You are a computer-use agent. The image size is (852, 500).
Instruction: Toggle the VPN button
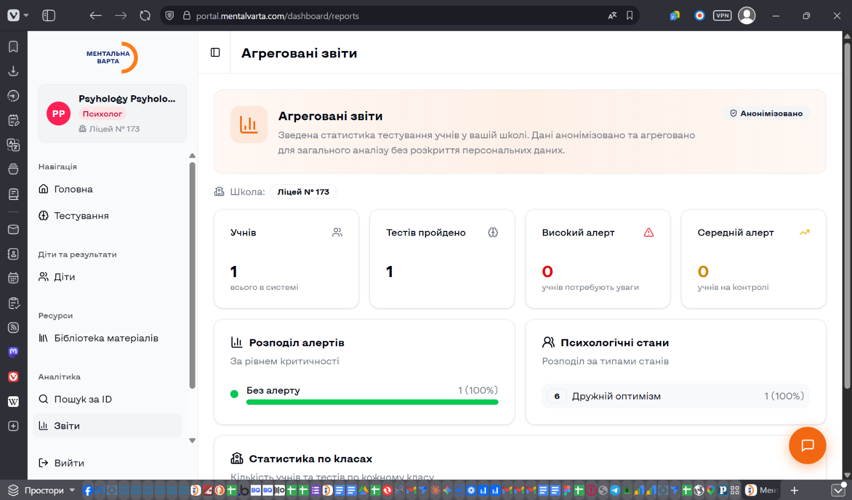tap(723, 15)
